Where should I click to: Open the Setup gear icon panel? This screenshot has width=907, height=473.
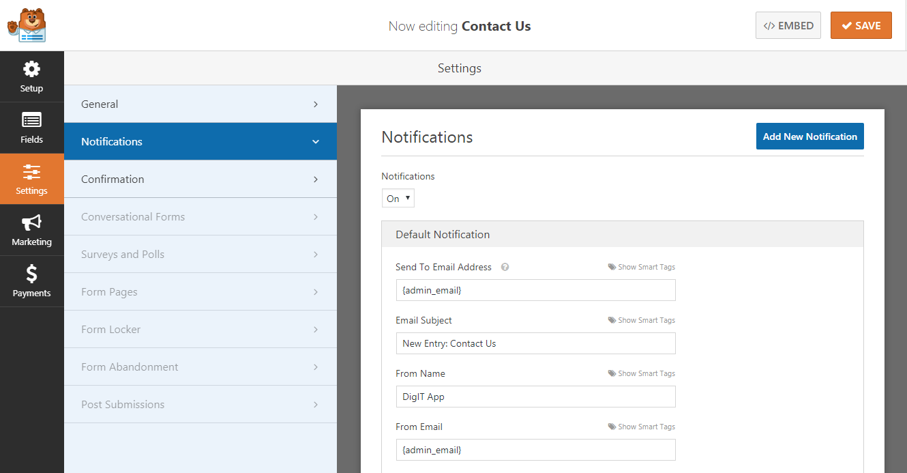click(31, 69)
